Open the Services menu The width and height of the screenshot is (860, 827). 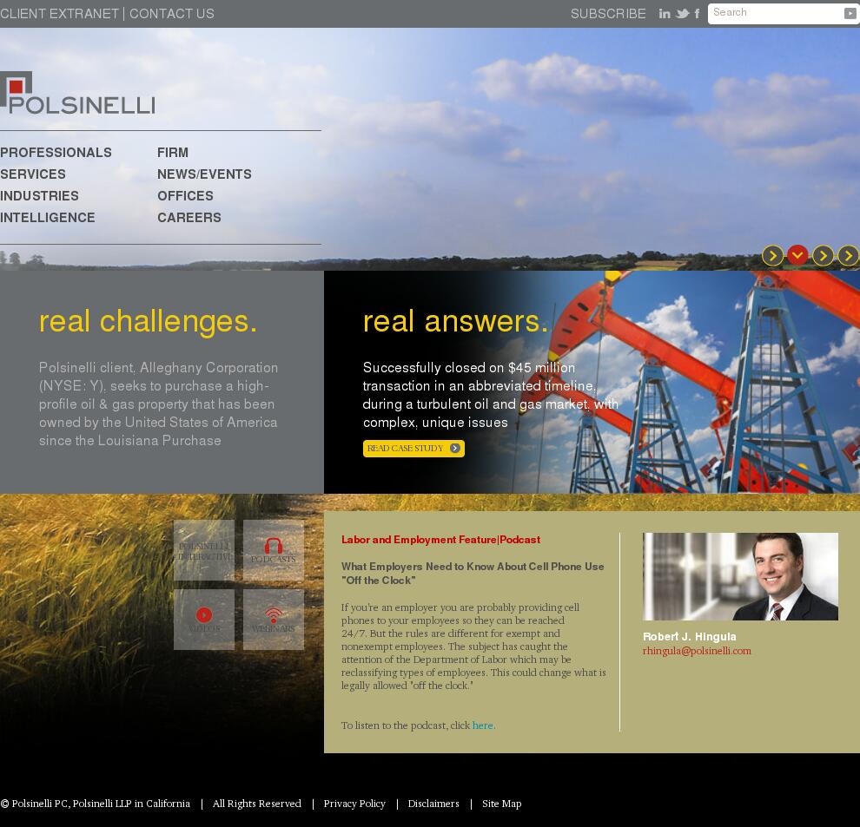click(33, 174)
